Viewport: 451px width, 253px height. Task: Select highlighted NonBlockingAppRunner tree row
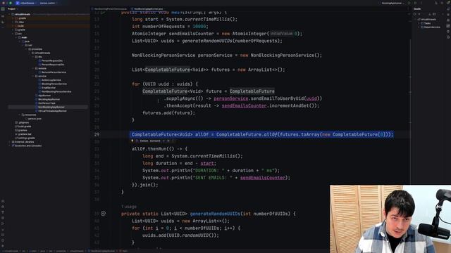(x=48, y=107)
